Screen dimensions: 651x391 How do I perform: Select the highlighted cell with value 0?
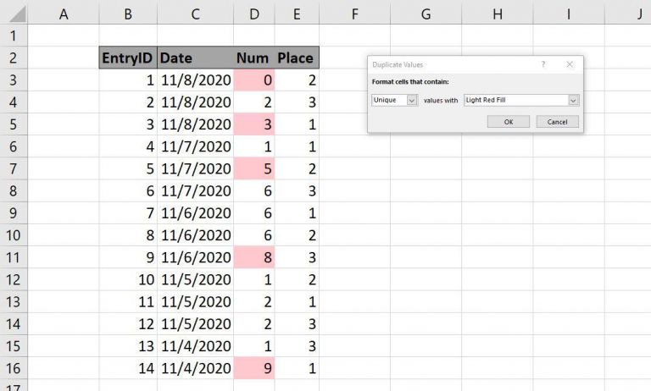point(254,80)
